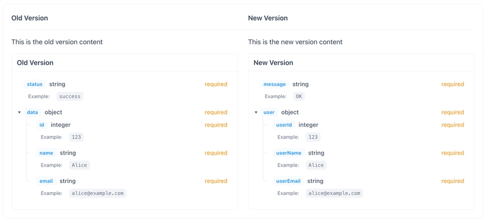The width and height of the screenshot is (486, 223).
Task: Click the data property name tag
Action: (32, 112)
